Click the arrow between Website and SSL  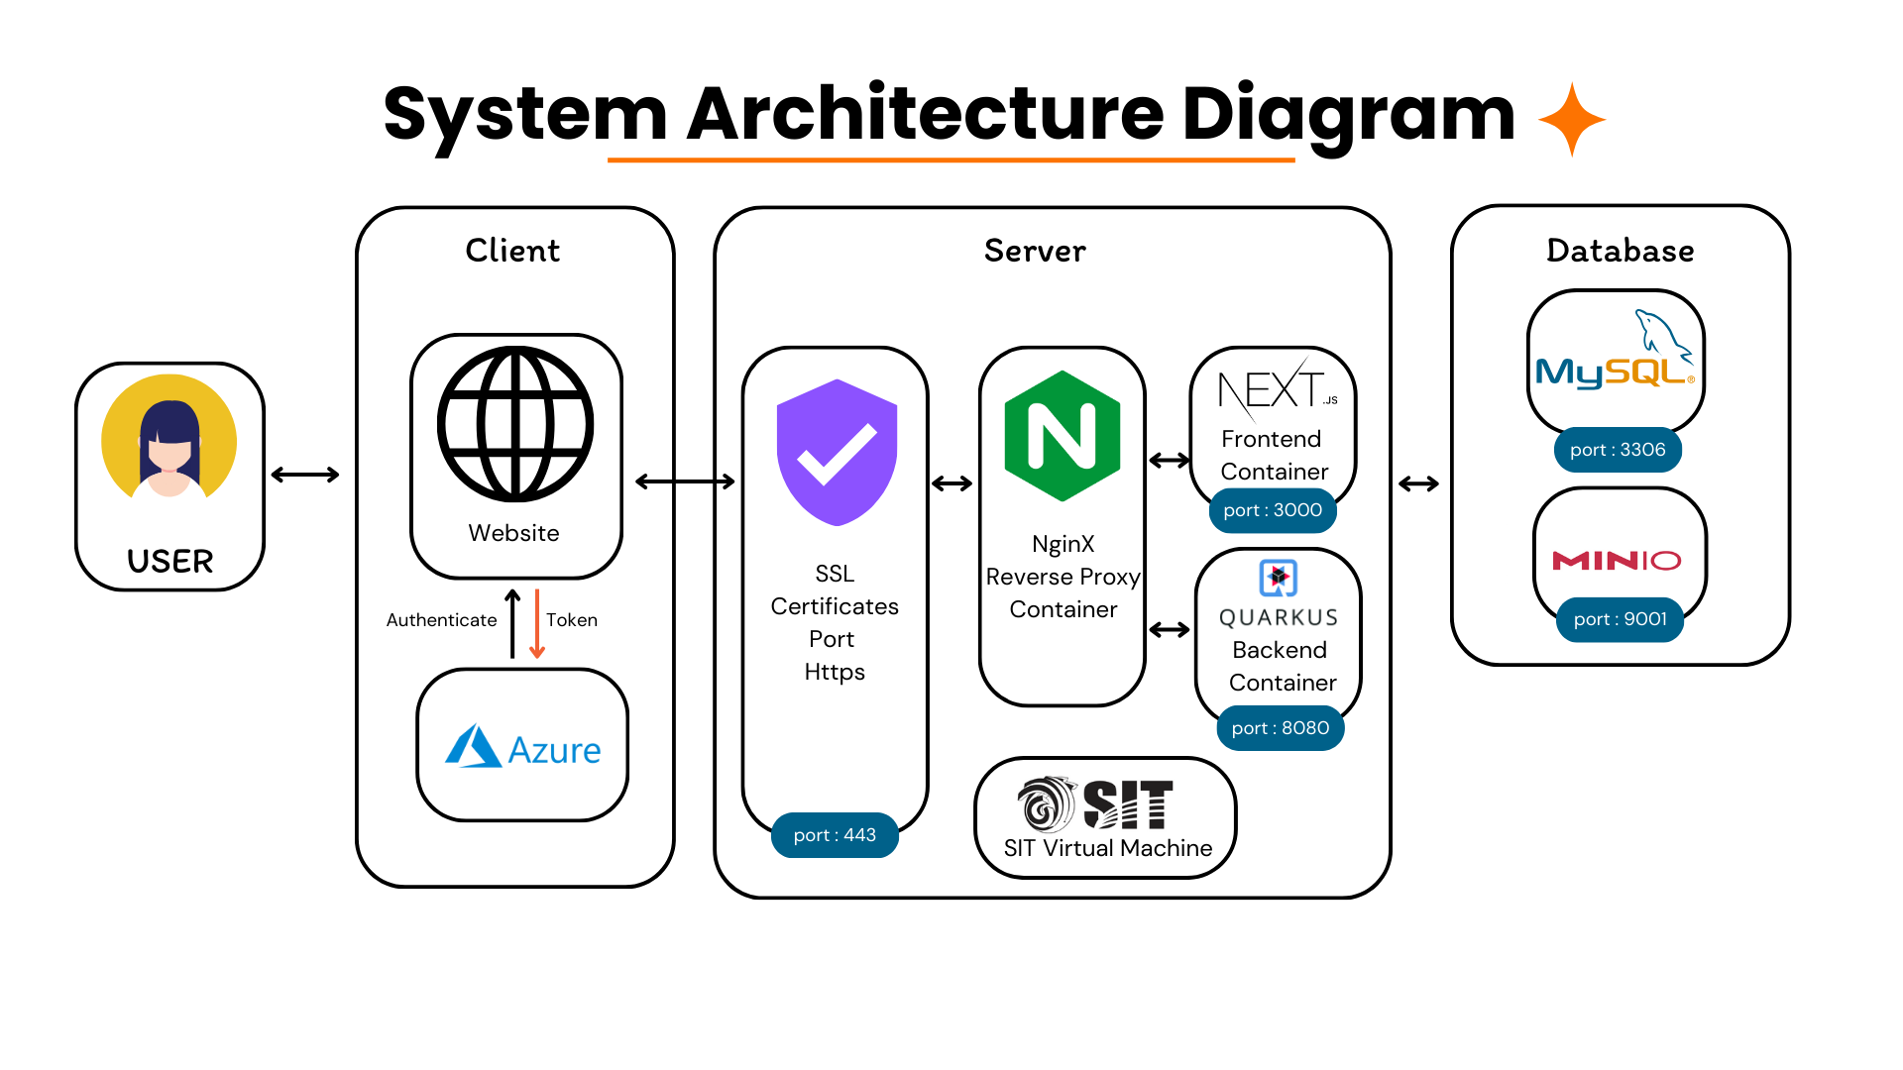coord(685,481)
